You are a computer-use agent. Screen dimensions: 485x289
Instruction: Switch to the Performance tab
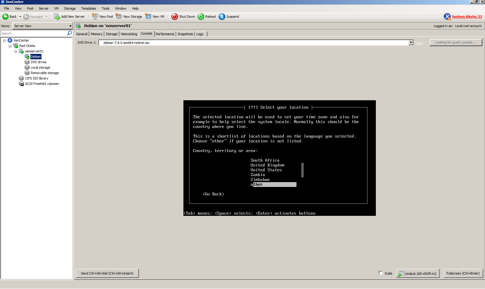click(165, 34)
